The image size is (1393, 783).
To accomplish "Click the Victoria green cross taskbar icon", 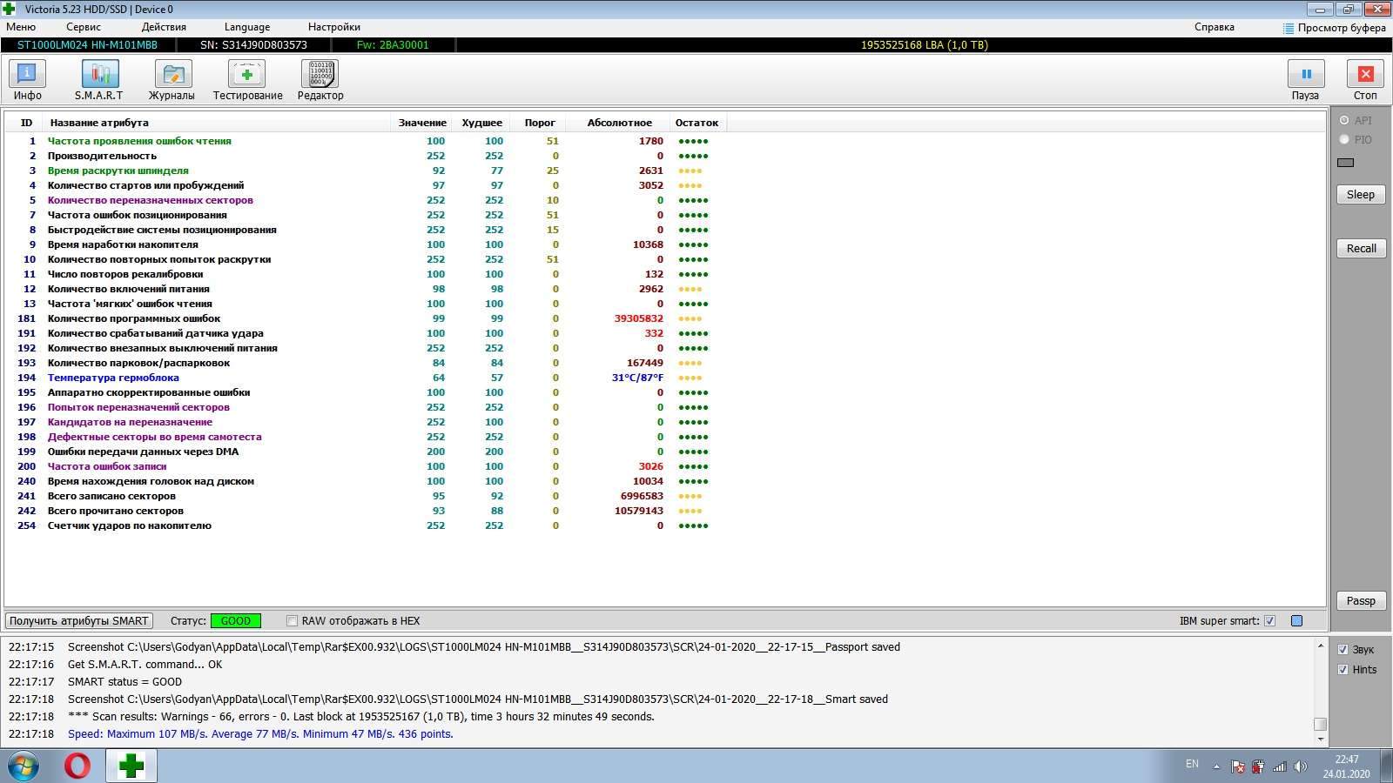I will pyautogui.click(x=131, y=766).
